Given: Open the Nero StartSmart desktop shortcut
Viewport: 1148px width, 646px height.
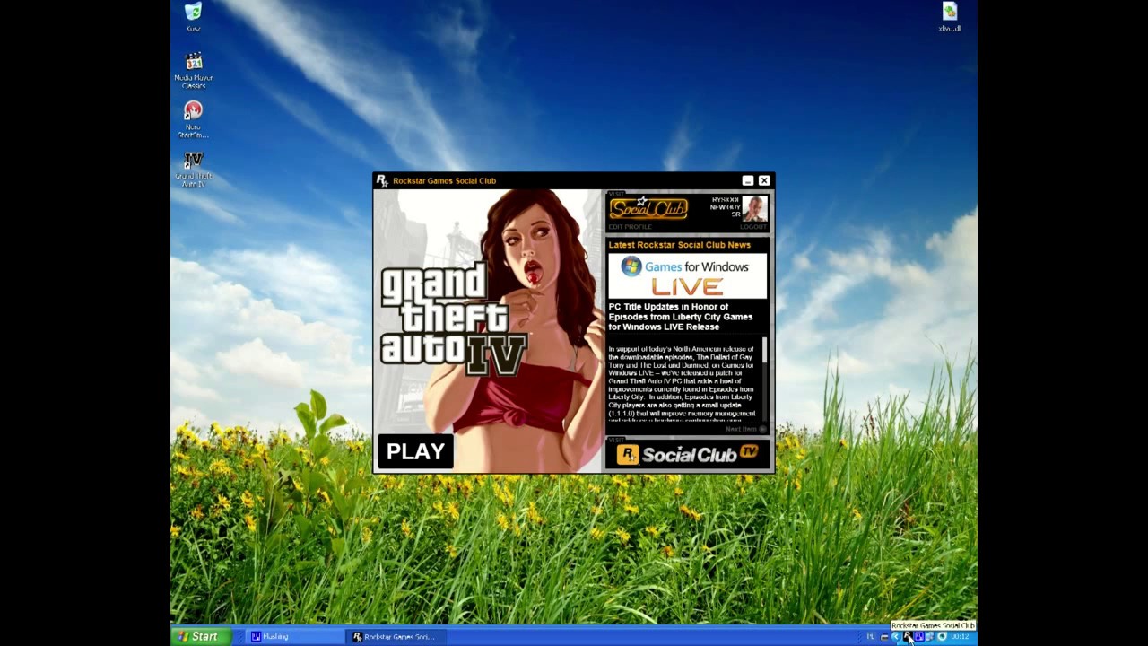Looking at the screenshot, I should [x=193, y=119].
